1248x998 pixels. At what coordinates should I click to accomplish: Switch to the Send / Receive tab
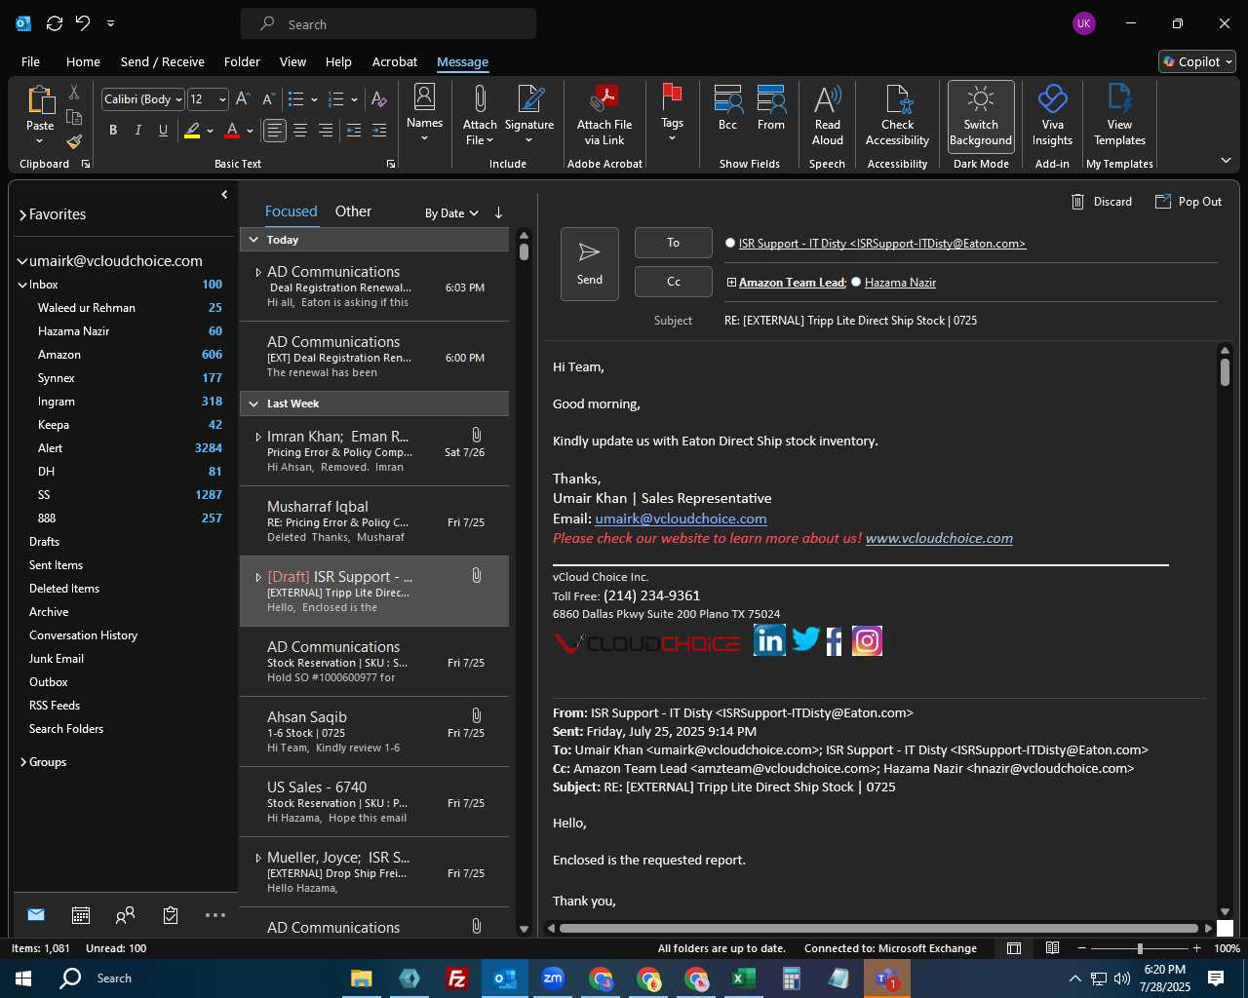pyautogui.click(x=163, y=61)
